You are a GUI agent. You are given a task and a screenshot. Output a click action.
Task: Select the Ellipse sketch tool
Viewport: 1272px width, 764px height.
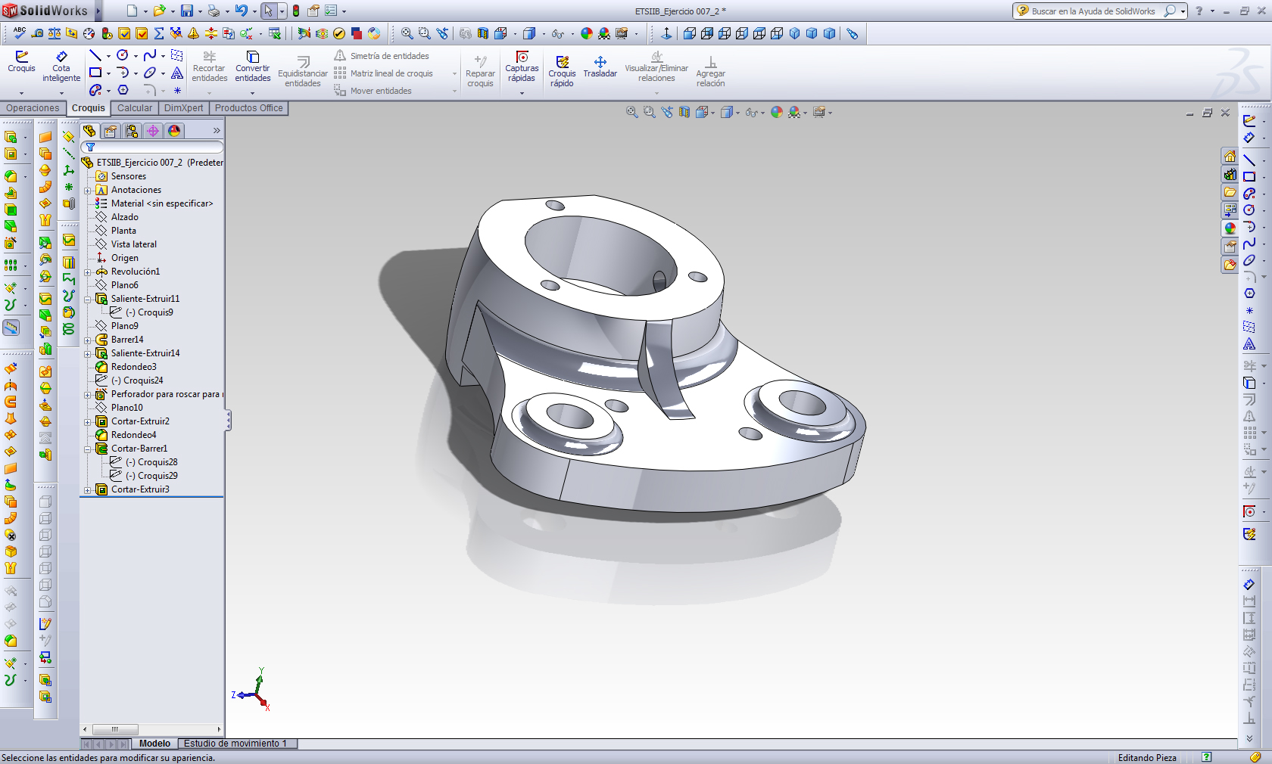(x=150, y=73)
